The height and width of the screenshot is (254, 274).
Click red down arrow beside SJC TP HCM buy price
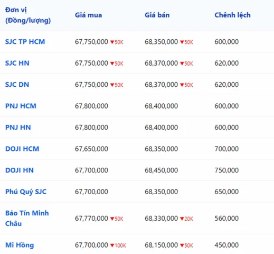pos(112,42)
